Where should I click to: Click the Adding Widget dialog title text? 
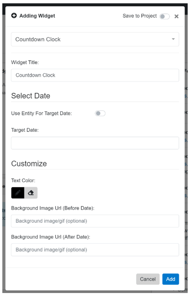pos(37,16)
